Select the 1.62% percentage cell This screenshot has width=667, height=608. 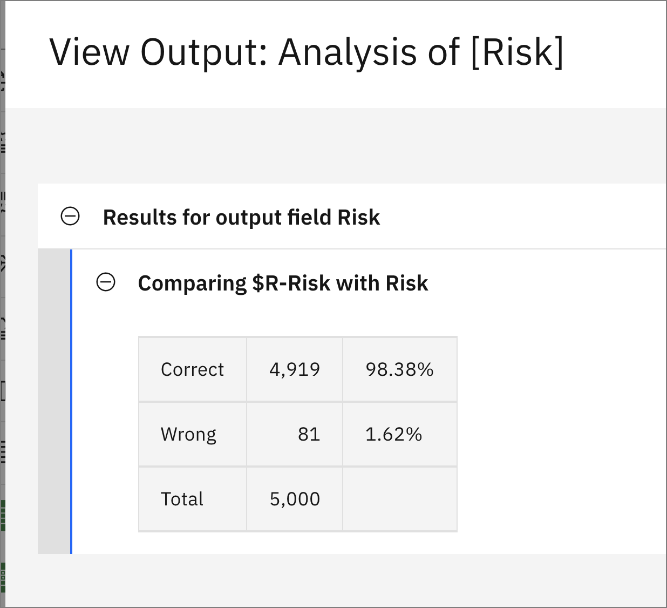click(x=400, y=434)
